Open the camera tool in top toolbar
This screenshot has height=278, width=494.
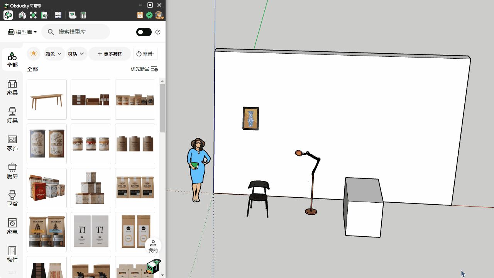[44, 15]
